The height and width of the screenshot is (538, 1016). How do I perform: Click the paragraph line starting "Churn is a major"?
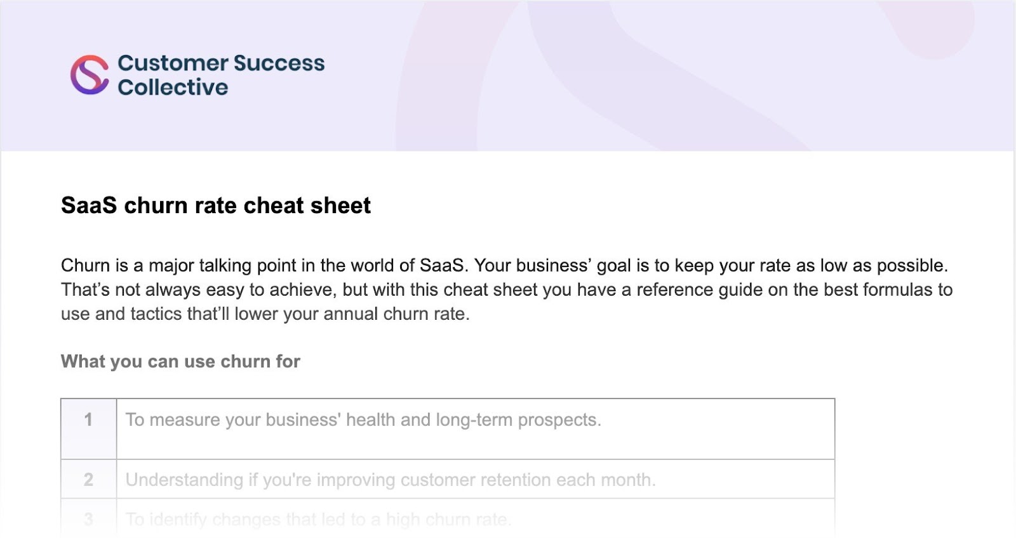point(504,265)
